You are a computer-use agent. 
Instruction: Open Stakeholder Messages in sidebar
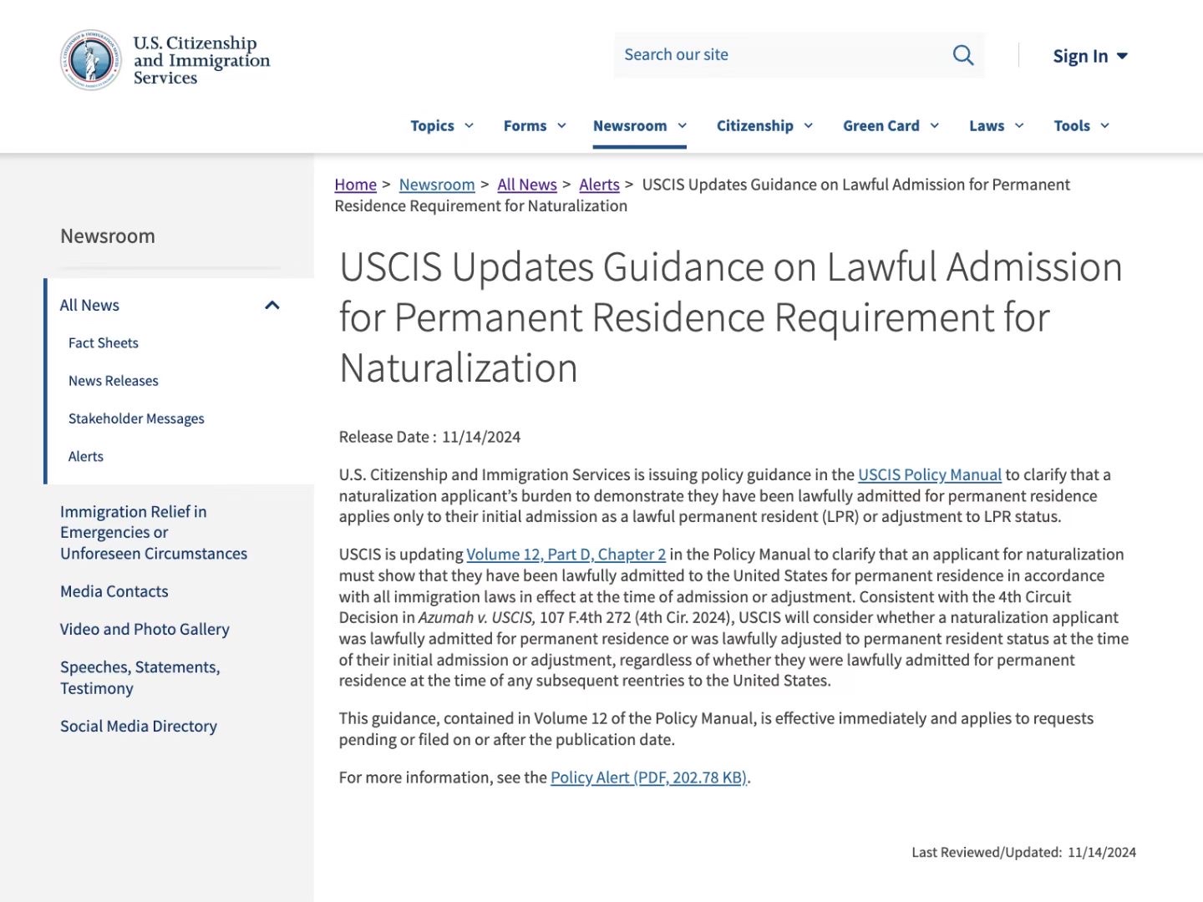136,418
